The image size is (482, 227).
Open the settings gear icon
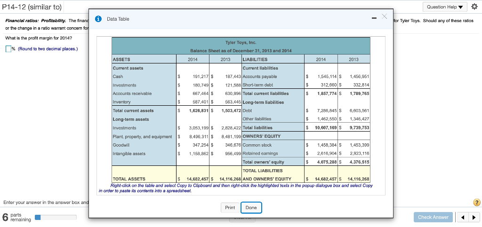pyautogui.click(x=474, y=7)
